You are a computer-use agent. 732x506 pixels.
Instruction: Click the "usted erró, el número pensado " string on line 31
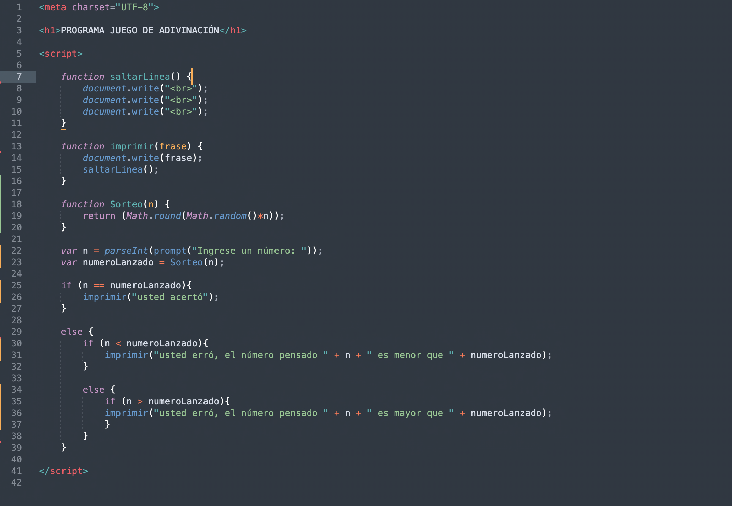point(241,355)
